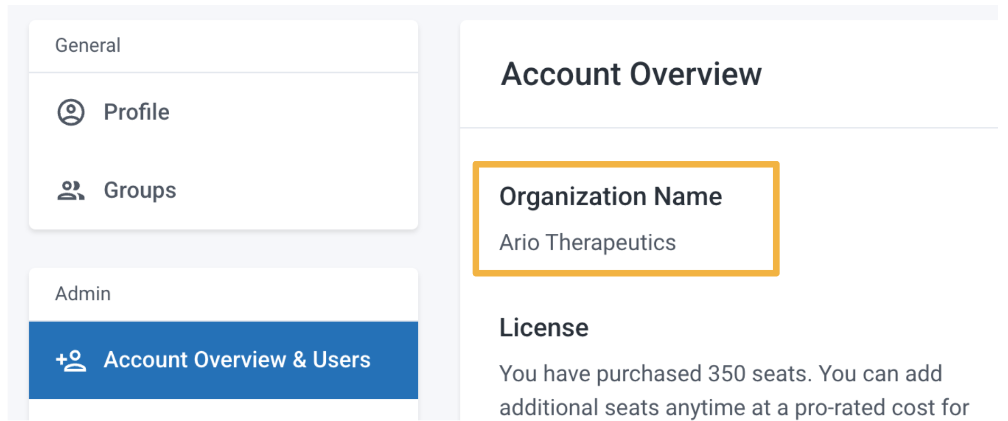Click the Account Overview page heading

tap(631, 74)
